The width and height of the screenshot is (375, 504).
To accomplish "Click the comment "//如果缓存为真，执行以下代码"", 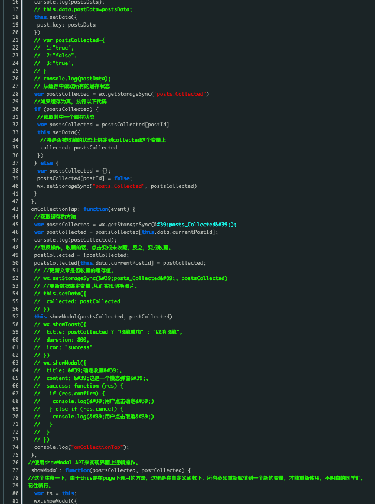I will [x=70, y=102].
